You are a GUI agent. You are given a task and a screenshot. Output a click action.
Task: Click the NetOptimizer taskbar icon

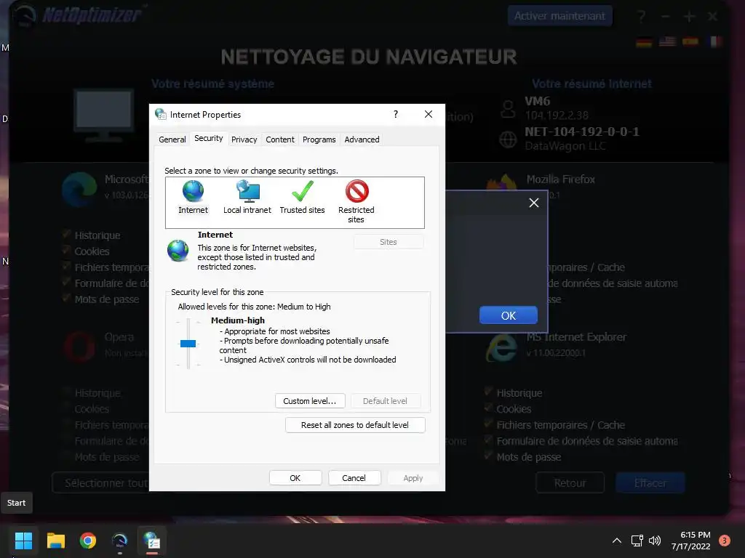click(x=120, y=541)
